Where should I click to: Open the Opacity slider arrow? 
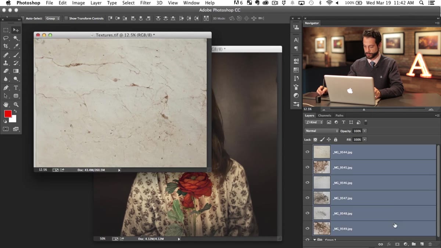tap(365, 131)
